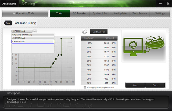Apply the fan curve settings
The height and width of the screenshot is (111, 172).
(135, 85)
